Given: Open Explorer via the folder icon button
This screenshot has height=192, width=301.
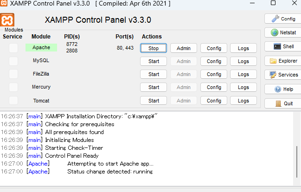Looking at the screenshot, I should point(283,61).
